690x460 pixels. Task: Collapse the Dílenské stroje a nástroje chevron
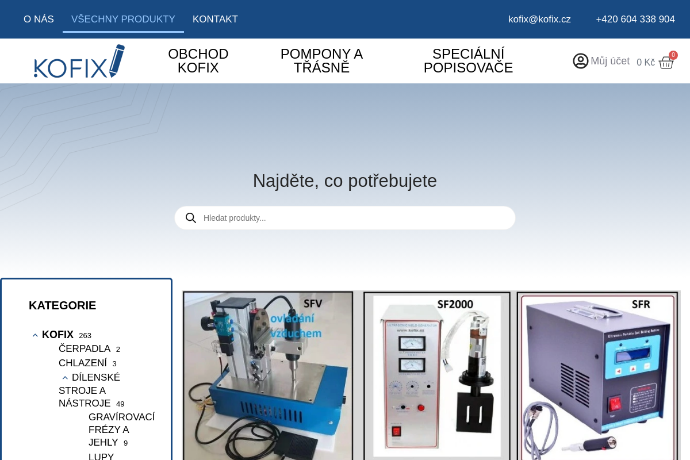point(65,378)
